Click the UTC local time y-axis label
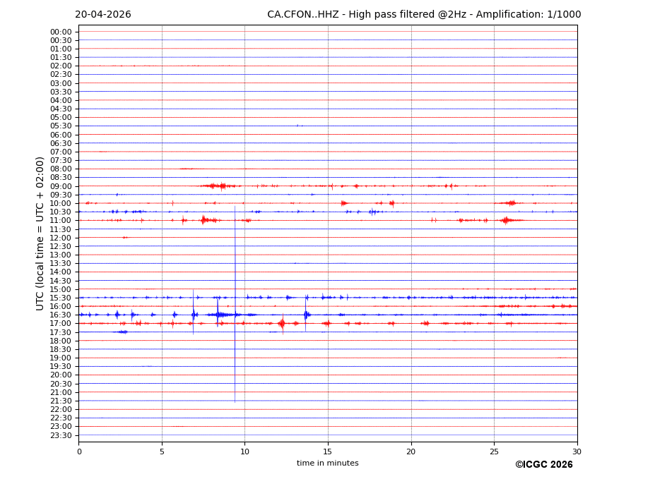This screenshot has width=655, height=491. click(x=41, y=233)
